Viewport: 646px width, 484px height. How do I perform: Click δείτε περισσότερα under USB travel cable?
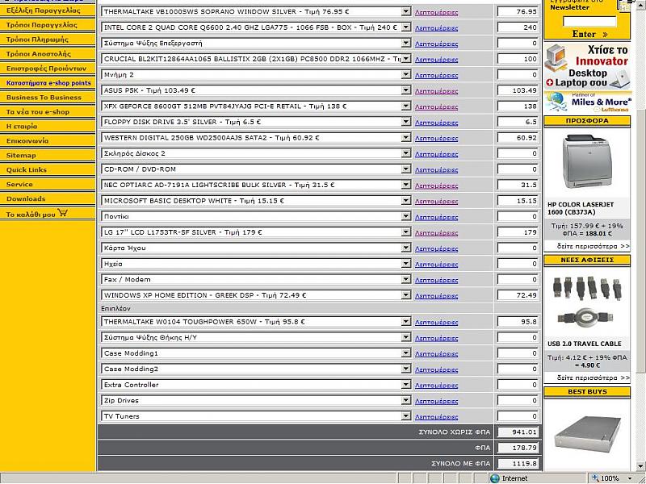593,378
